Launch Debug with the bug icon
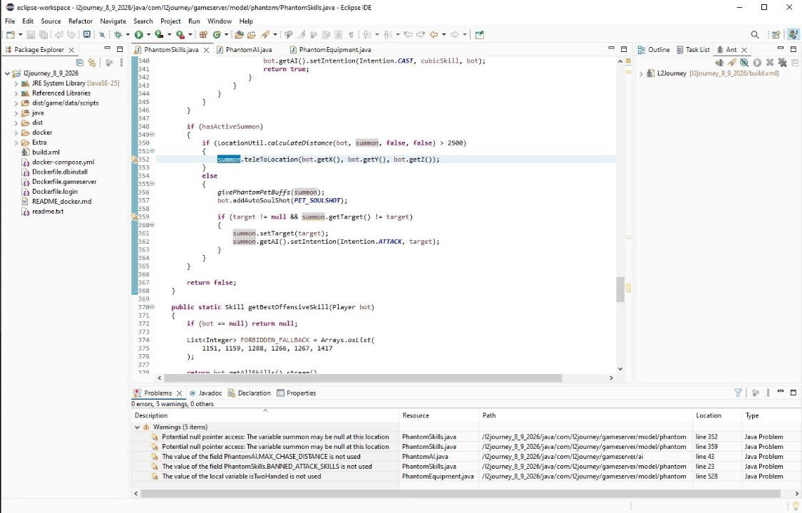Viewport: 802px width, 513px height. (118, 35)
